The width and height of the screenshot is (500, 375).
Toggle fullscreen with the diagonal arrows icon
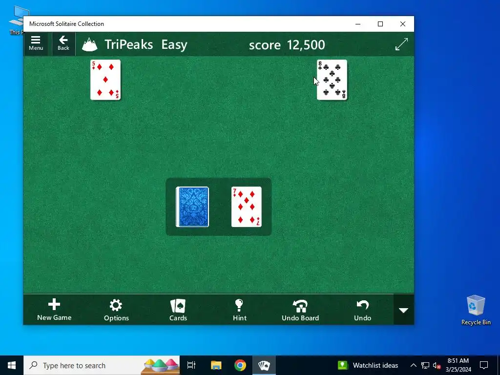point(401,44)
